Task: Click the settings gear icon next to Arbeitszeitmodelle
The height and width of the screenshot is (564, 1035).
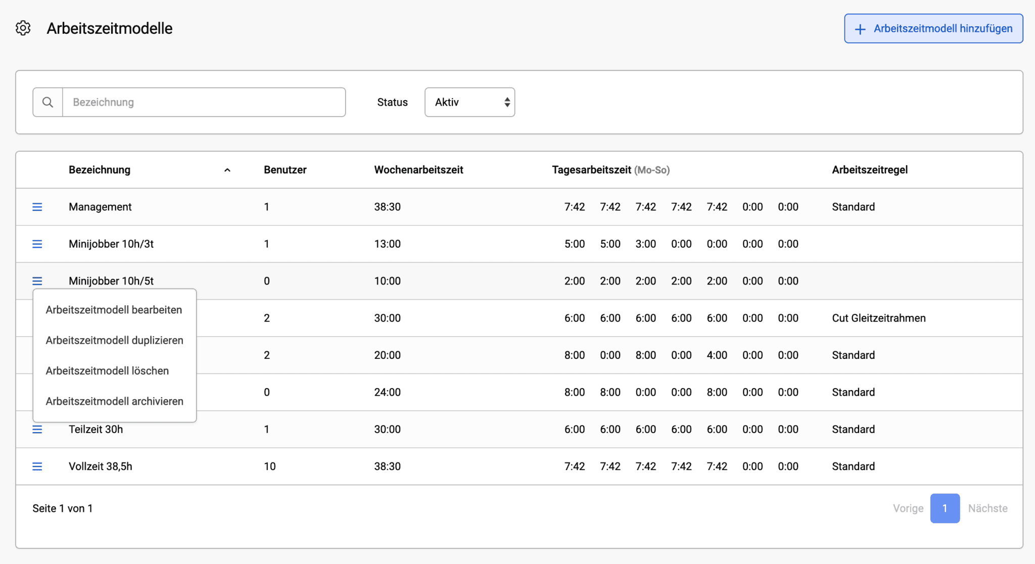Action: coord(23,28)
